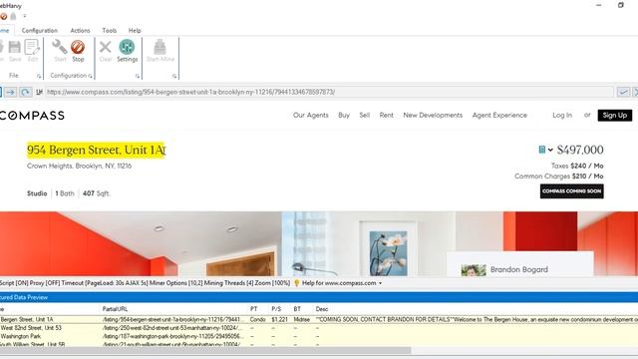
Task: Click the Brandon Bogard agent name
Action: (518, 269)
